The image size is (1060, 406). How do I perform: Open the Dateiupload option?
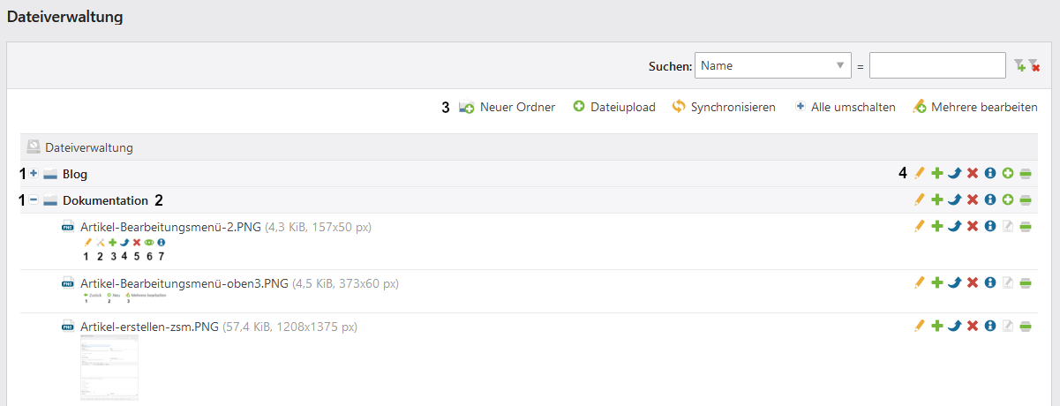coord(614,107)
